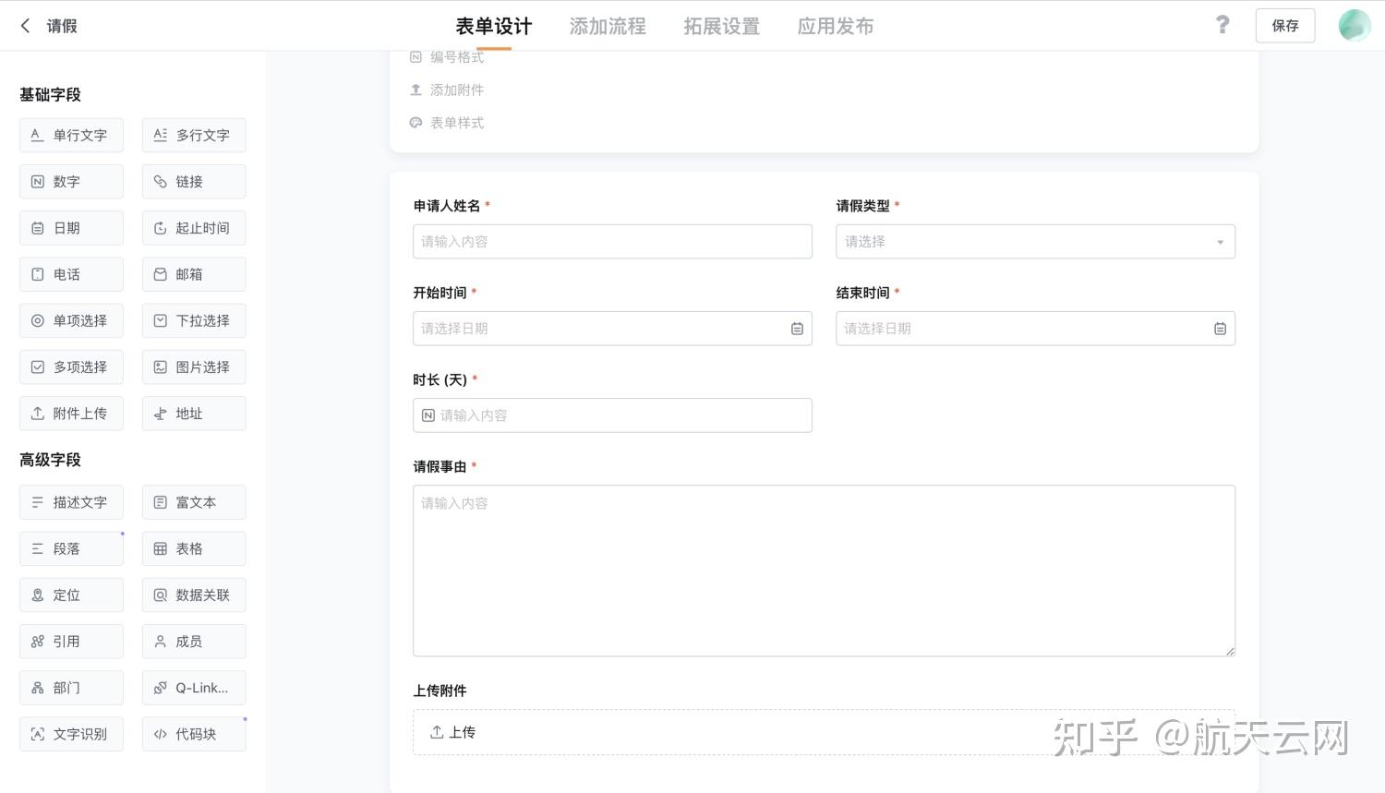Add a 多项选择 field
This screenshot has width=1385, height=793.
(71, 367)
